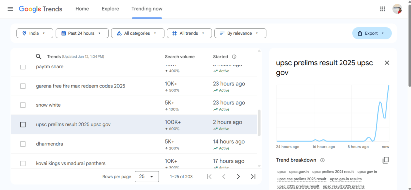Select the garena free fire max redeem codes row
Screen dimensions: 411x190
point(134,86)
